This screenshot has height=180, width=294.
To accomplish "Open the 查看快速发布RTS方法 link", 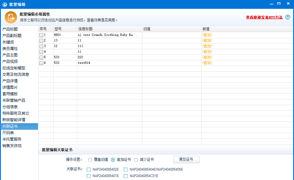I will tap(264, 17).
